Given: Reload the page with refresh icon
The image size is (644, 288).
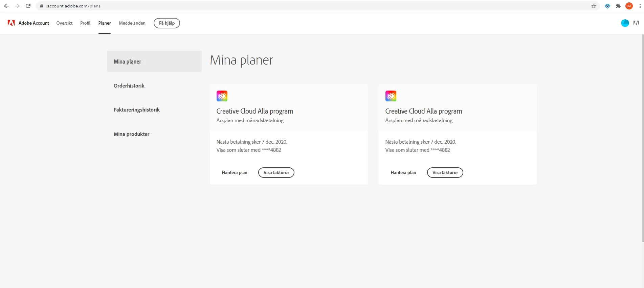Looking at the screenshot, I should [28, 6].
